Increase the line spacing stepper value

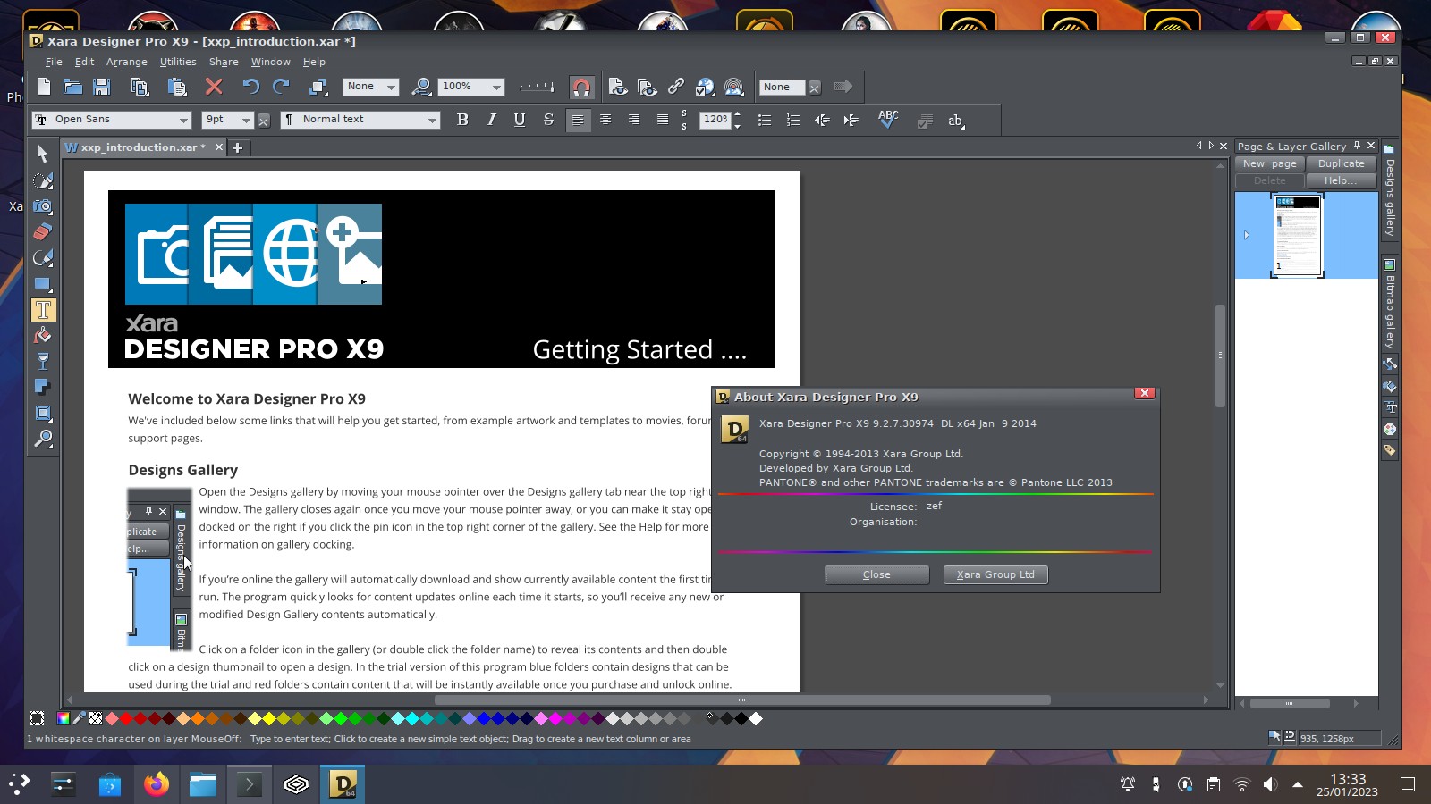[x=737, y=115]
